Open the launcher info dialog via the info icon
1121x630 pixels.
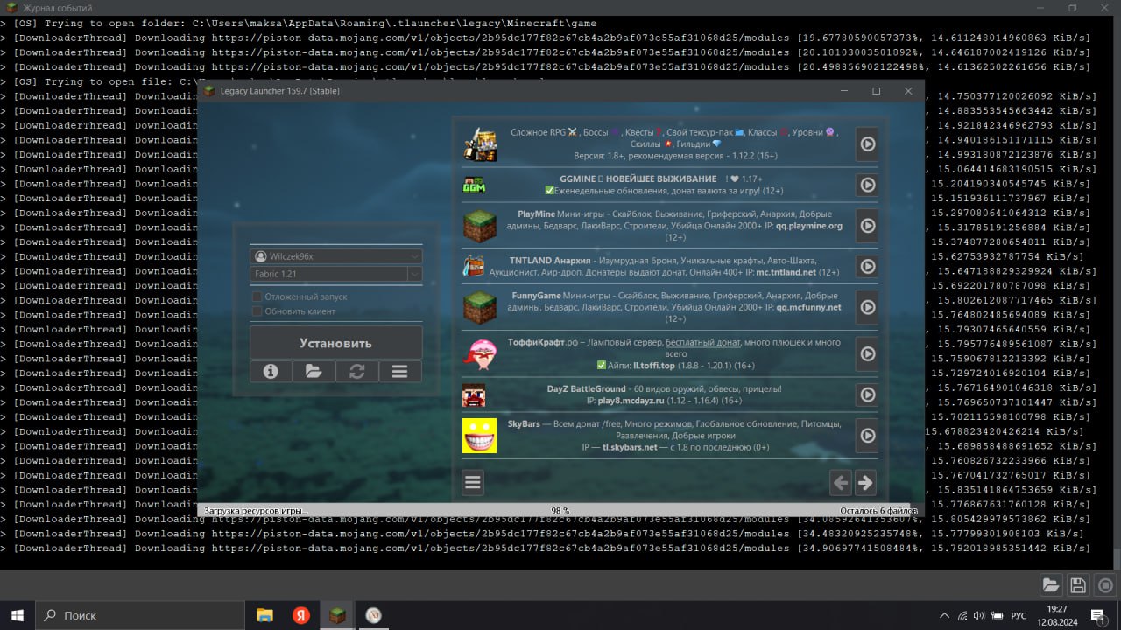click(x=271, y=371)
